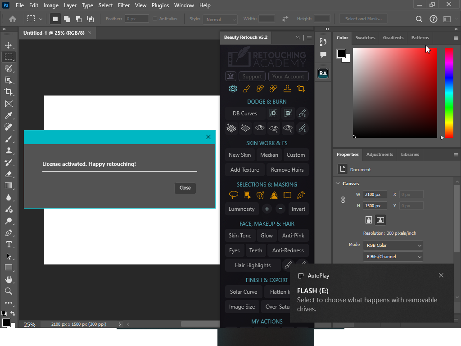This screenshot has height=346, width=461.
Task: Choose the Horizontal Type tool
Action: pyautogui.click(x=9, y=244)
